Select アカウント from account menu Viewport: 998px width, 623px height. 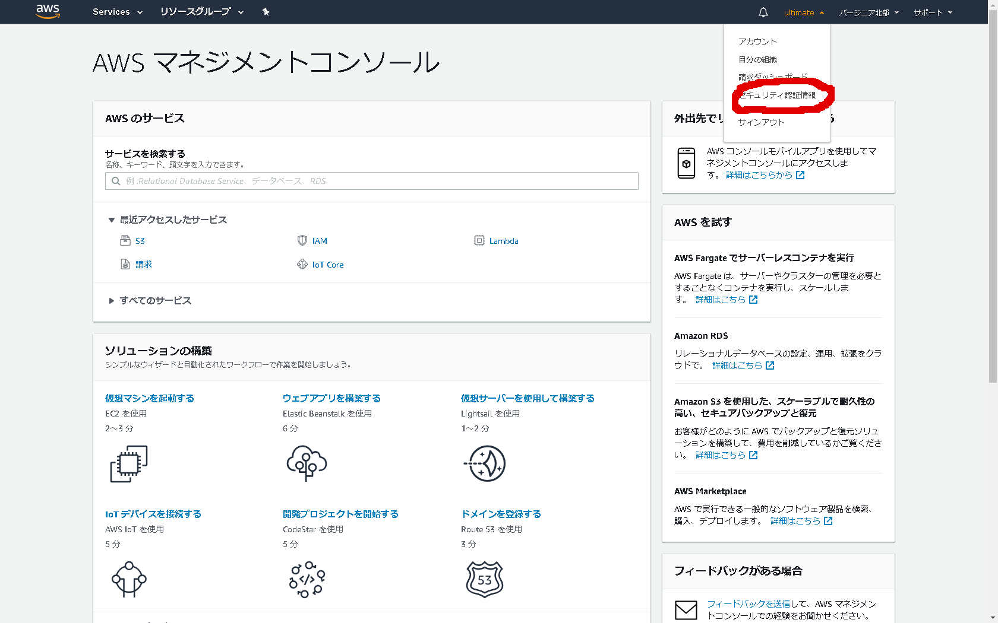757,42
